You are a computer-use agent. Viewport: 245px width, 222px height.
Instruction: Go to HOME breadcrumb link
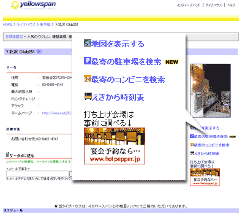(x=7, y=25)
